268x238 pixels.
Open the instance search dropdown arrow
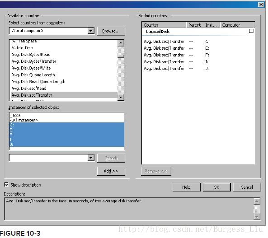click(91, 158)
